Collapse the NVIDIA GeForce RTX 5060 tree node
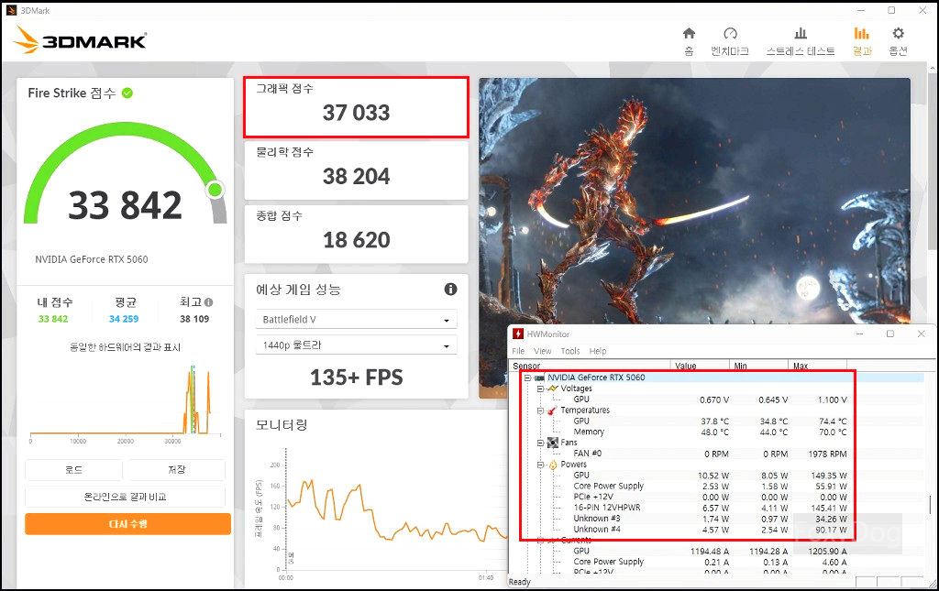The height and width of the screenshot is (591, 939). click(527, 378)
